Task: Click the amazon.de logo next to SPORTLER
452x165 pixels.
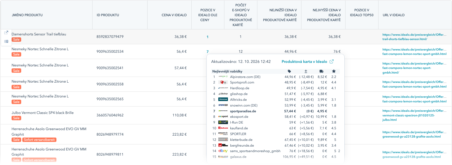Action: coord(223,134)
